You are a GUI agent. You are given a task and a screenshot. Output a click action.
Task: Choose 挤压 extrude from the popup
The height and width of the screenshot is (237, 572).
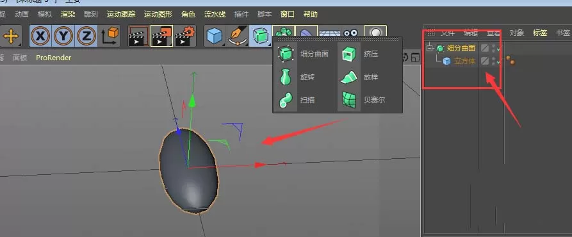tap(361, 54)
